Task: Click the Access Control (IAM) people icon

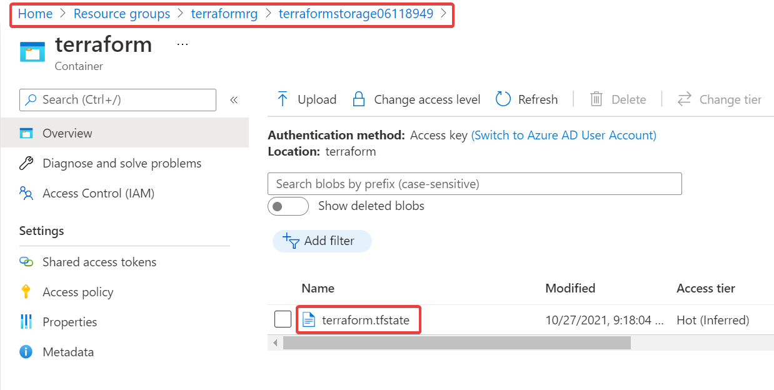Action: 26,193
